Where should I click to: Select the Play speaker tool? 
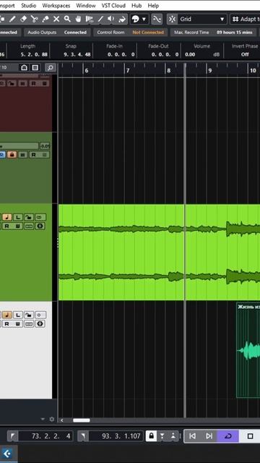point(110,20)
